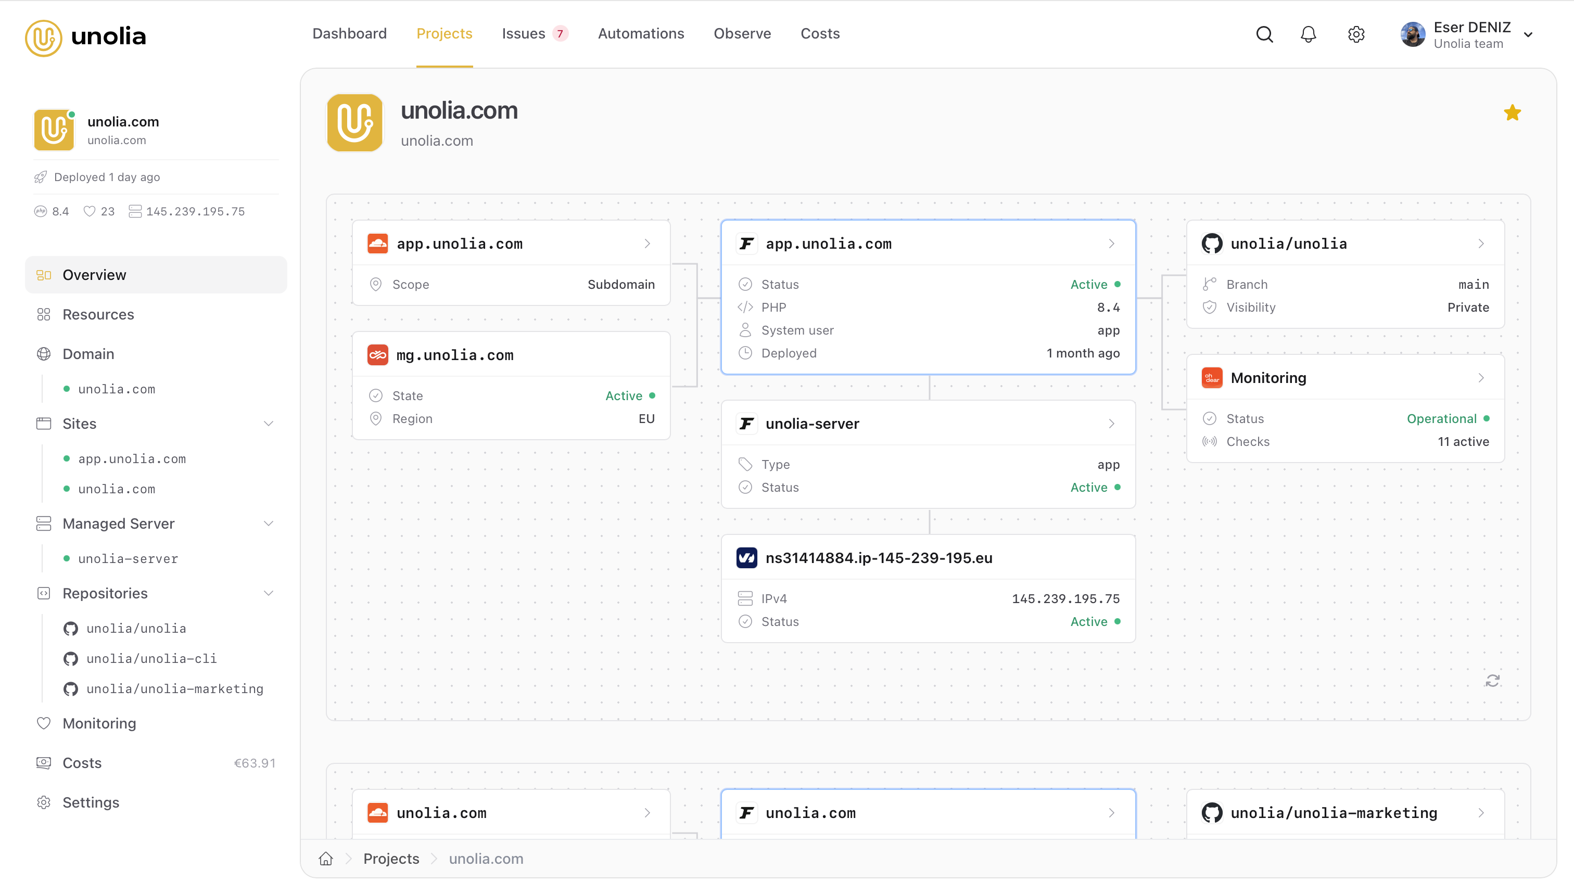This screenshot has height=895, width=1574.
Task: Open unolia-server card chevron
Action: [1112, 424]
